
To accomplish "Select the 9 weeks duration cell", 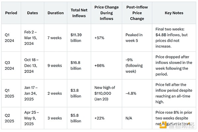I will tap(55, 66).
